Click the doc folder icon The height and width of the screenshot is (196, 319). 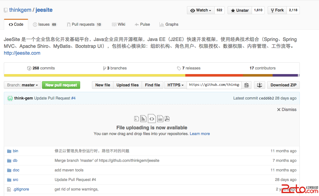(x=9, y=170)
